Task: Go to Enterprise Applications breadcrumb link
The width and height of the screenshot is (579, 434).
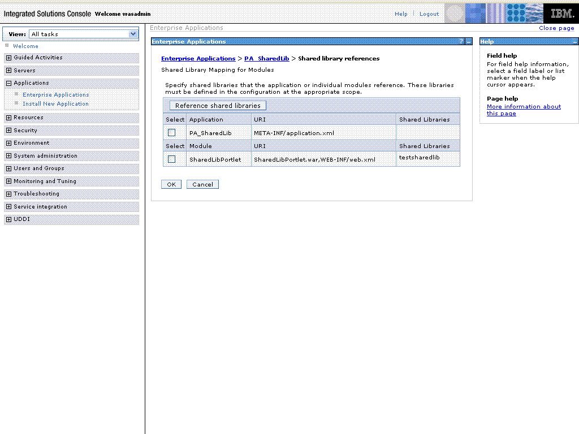Action: point(198,58)
